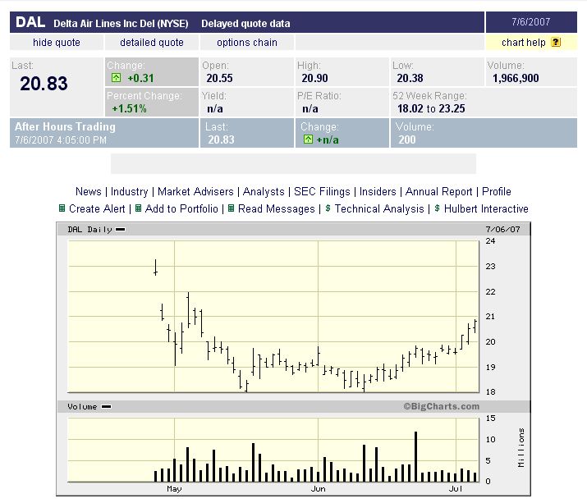The image size is (587, 503).
Task: Click the Read Messages green icon
Action: point(231,208)
